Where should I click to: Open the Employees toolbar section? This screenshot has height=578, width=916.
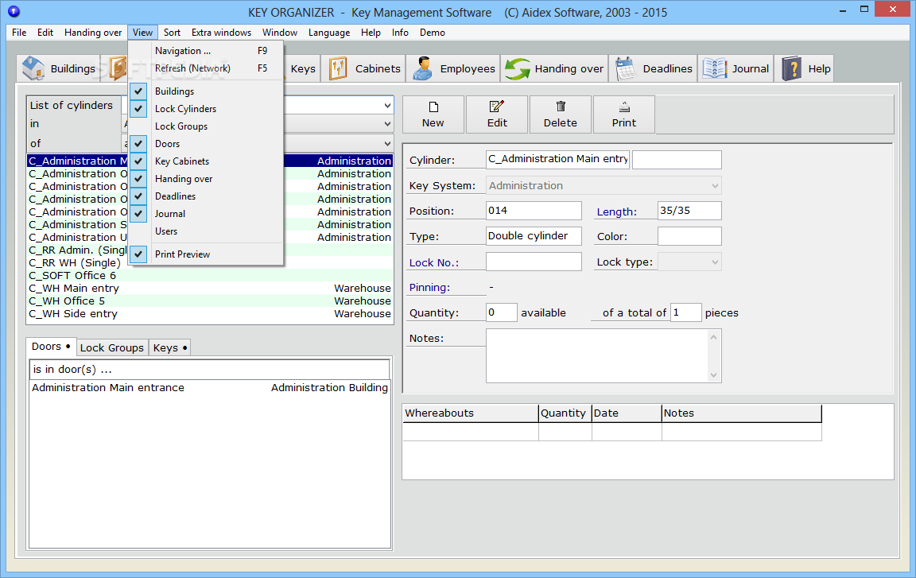coord(453,68)
